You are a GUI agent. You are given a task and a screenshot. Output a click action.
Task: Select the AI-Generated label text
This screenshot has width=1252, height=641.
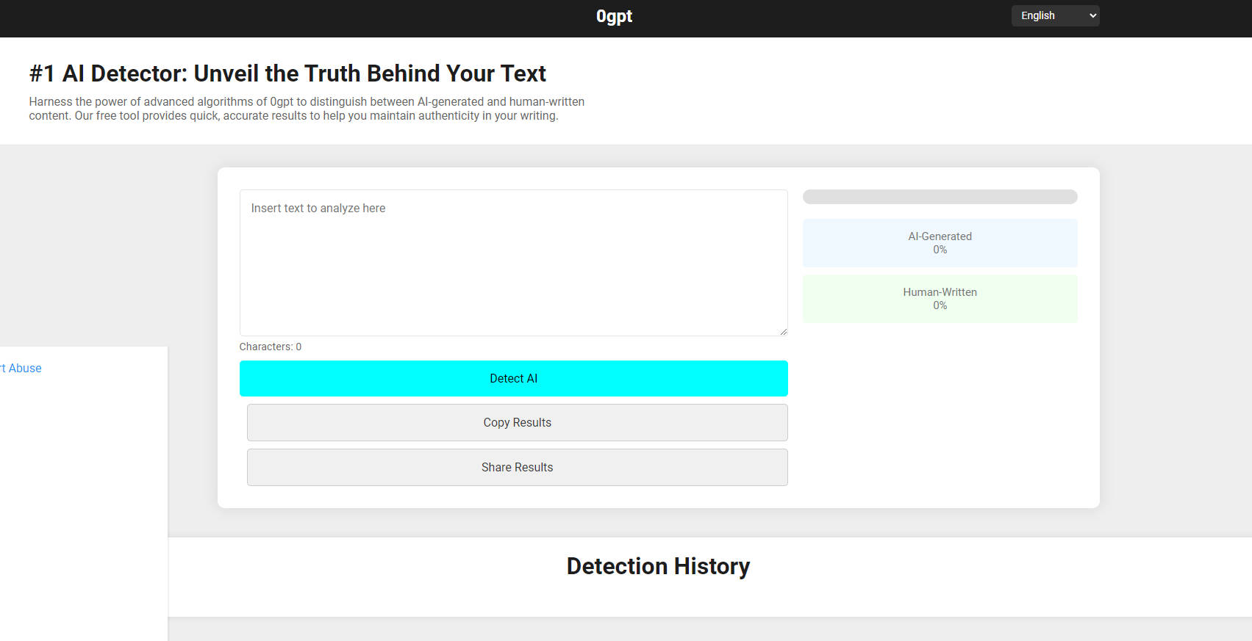pos(940,236)
